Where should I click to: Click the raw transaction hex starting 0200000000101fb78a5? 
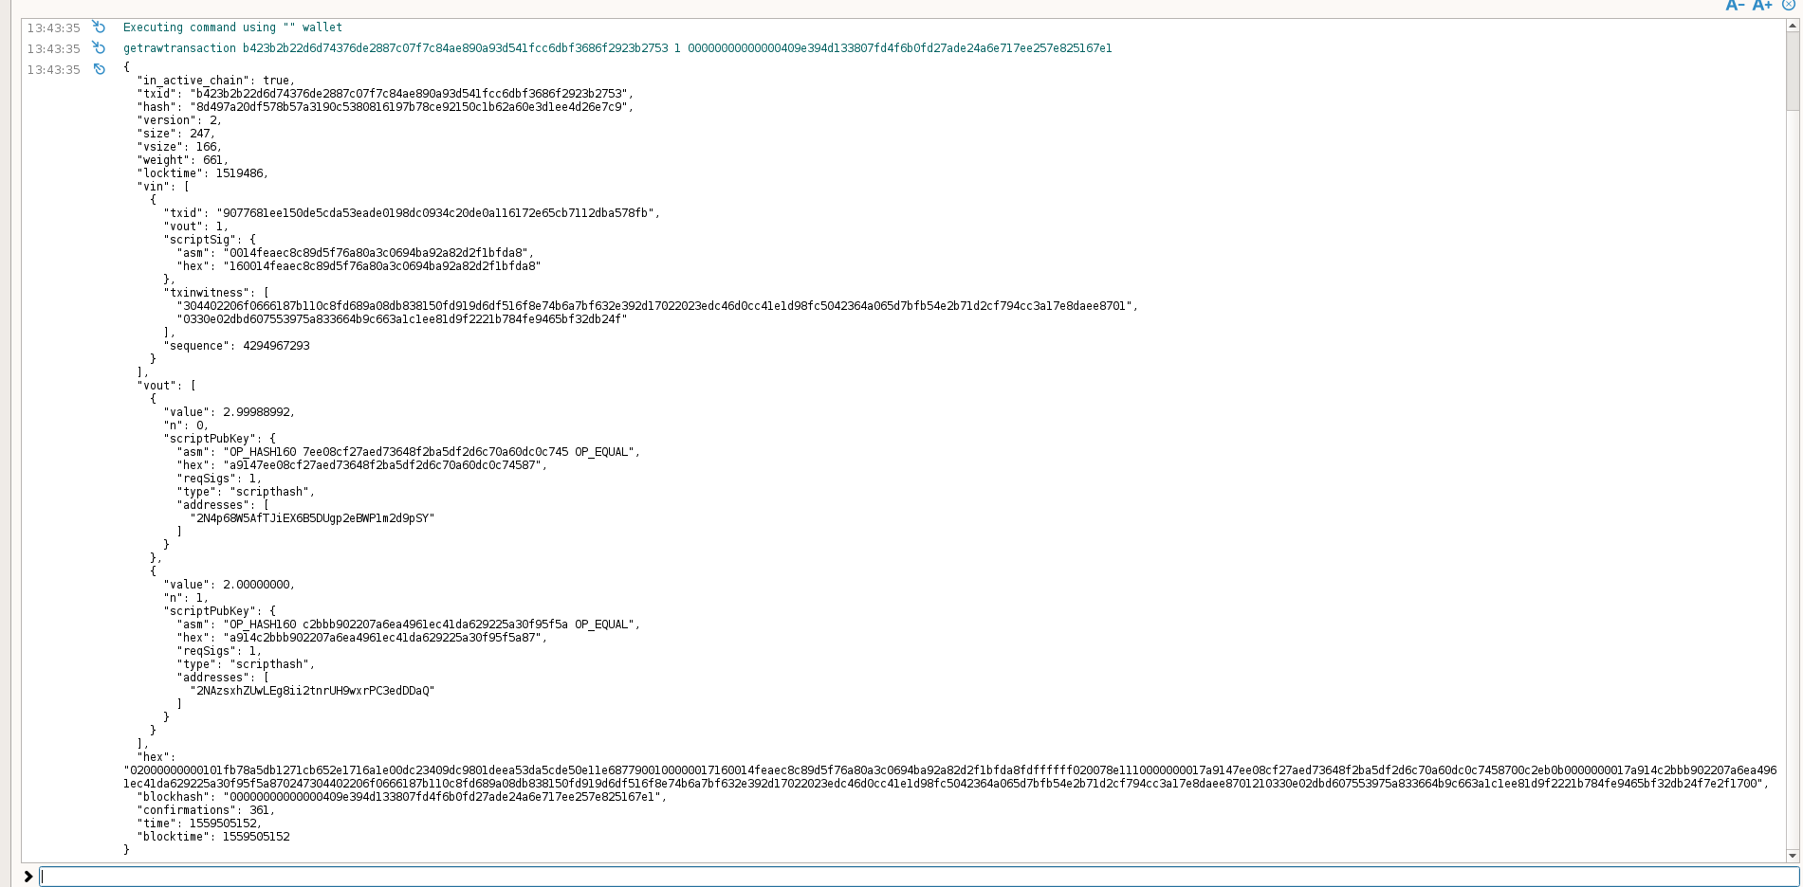pyautogui.click(x=949, y=777)
